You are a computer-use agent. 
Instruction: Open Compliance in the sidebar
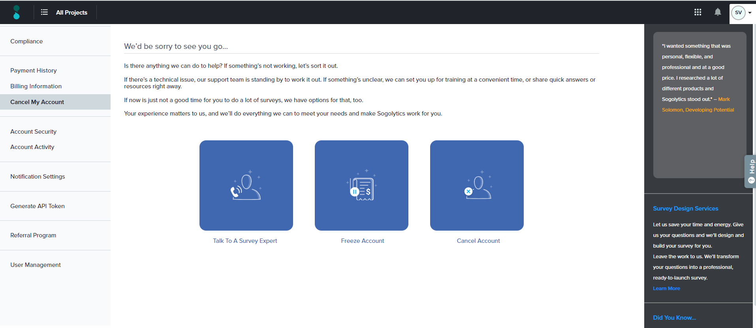(26, 41)
